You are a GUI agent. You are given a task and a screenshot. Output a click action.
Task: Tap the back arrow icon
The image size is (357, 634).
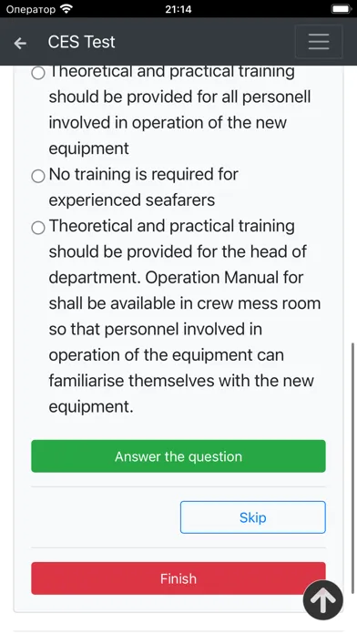20,43
